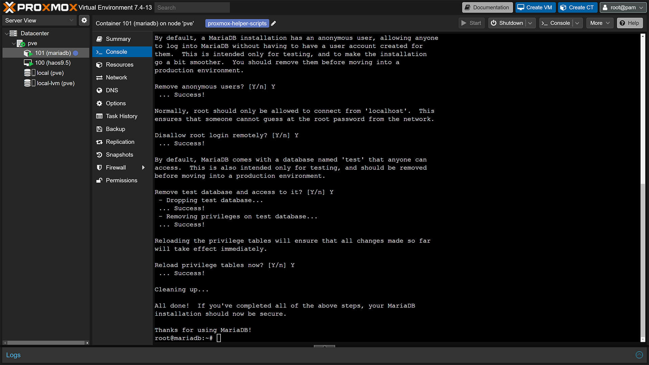This screenshot has height=365, width=649.
Task: Click the Start button icon
Action: click(x=463, y=23)
